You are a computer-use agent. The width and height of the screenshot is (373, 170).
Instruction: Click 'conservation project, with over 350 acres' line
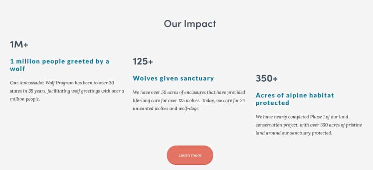coord(309,125)
